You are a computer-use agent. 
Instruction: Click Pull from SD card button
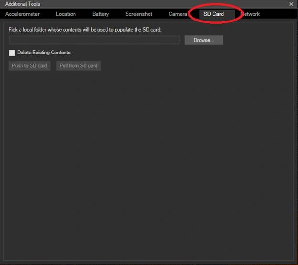(78, 66)
